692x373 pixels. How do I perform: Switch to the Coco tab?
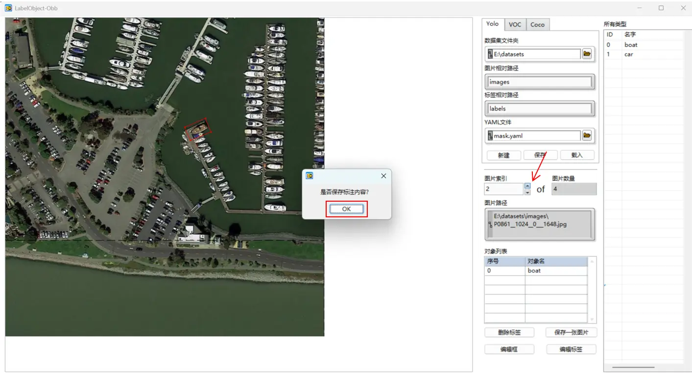(x=537, y=24)
